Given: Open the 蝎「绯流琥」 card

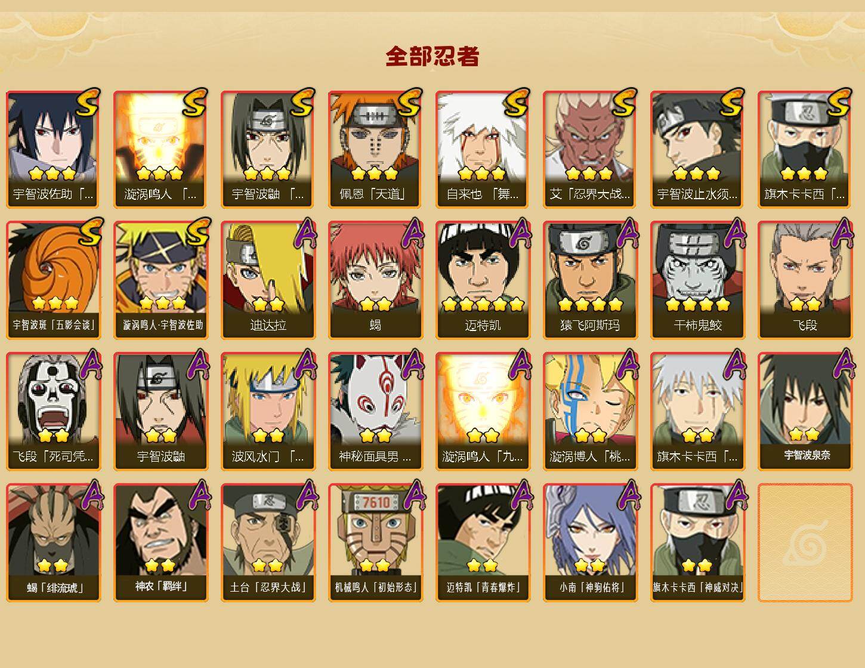Looking at the screenshot, I should tap(53, 543).
